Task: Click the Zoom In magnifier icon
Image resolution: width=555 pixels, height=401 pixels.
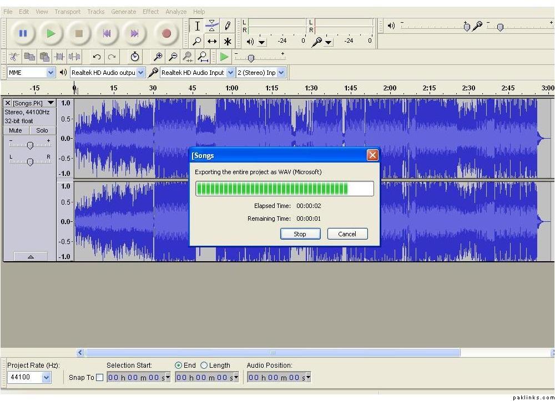Action: (x=159, y=57)
